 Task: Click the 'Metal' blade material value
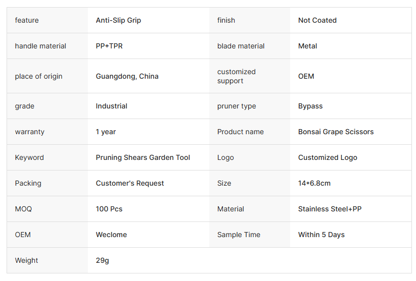(307, 46)
